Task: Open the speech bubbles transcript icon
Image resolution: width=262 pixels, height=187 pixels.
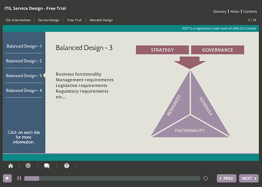Action: coord(47,166)
